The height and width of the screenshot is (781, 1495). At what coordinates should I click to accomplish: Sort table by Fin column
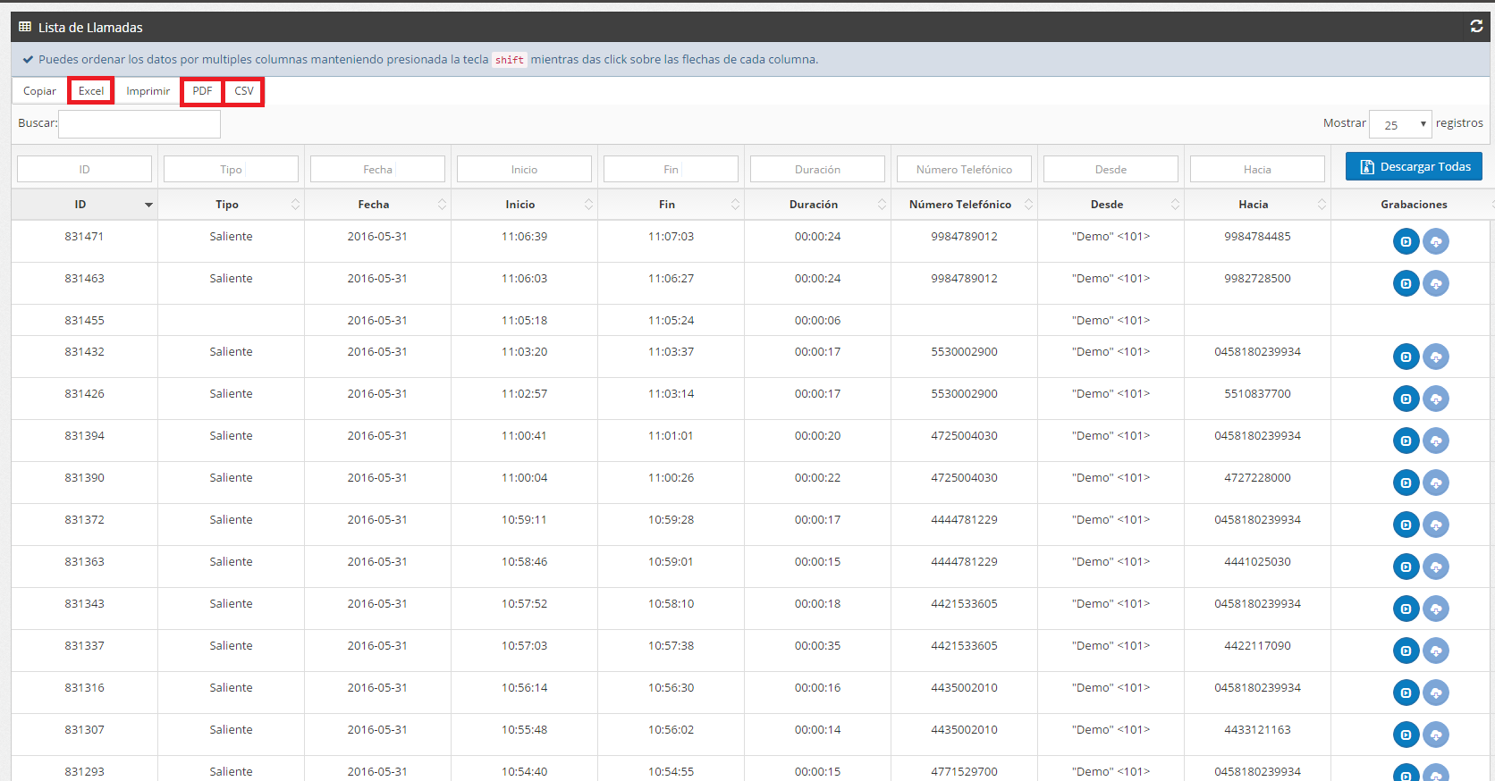(671, 205)
